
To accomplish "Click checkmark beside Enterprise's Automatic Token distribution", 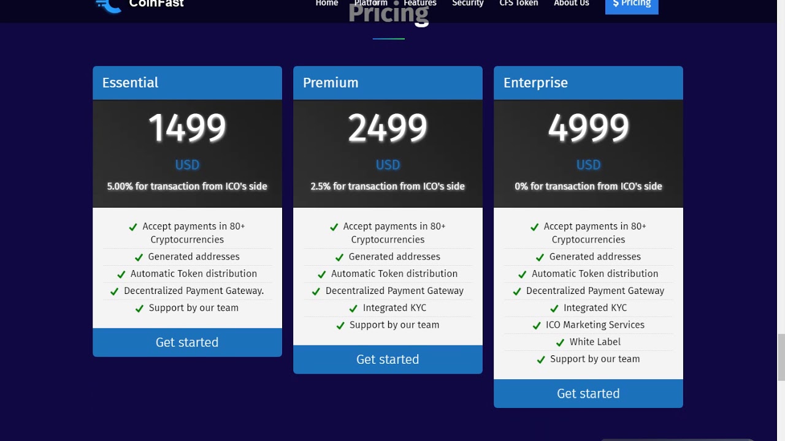I will point(522,274).
